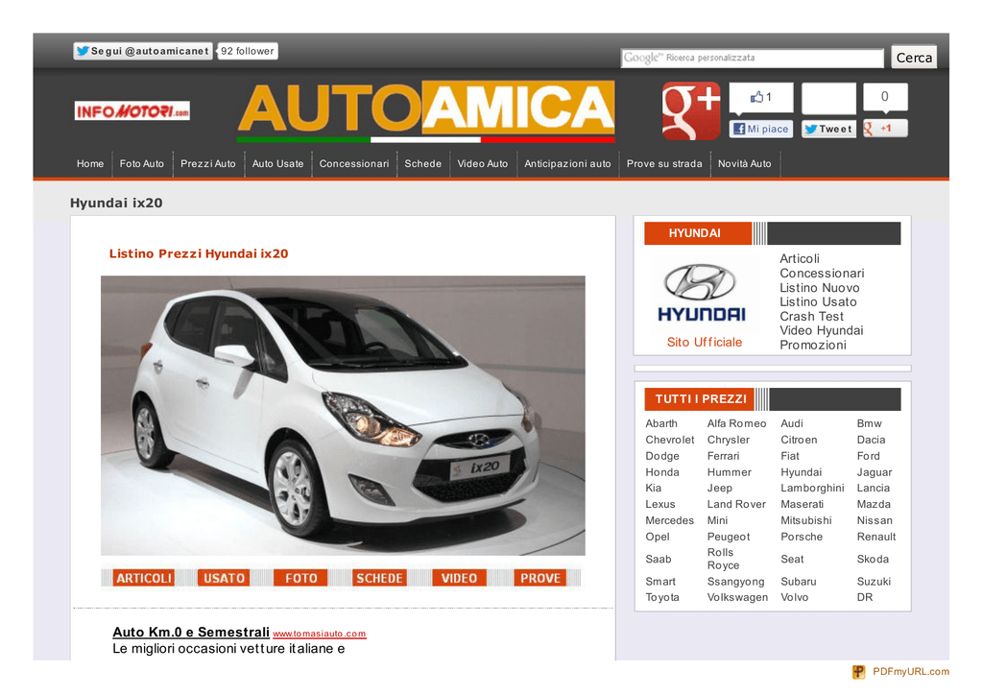Select Toyota in the price list
The width and height of the screenshot is (983, 695).
click(662, 598)
